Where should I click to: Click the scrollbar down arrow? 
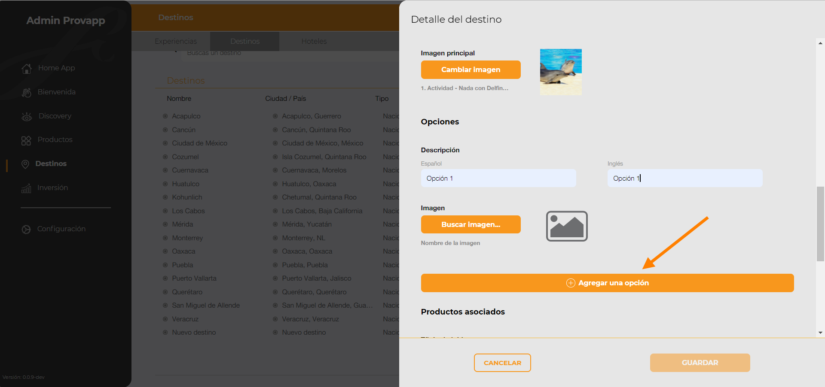pos(820,333)
